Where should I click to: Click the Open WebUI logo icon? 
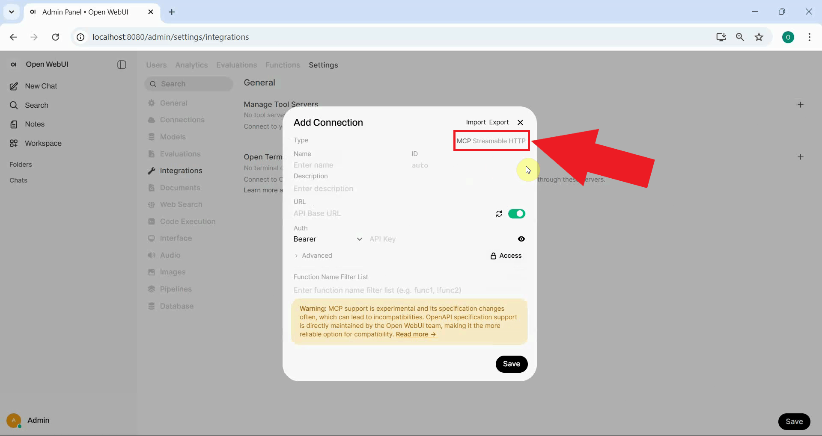[x=14, y=65]
